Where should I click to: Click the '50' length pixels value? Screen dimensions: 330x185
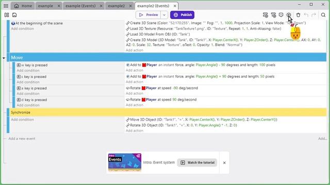262,77
